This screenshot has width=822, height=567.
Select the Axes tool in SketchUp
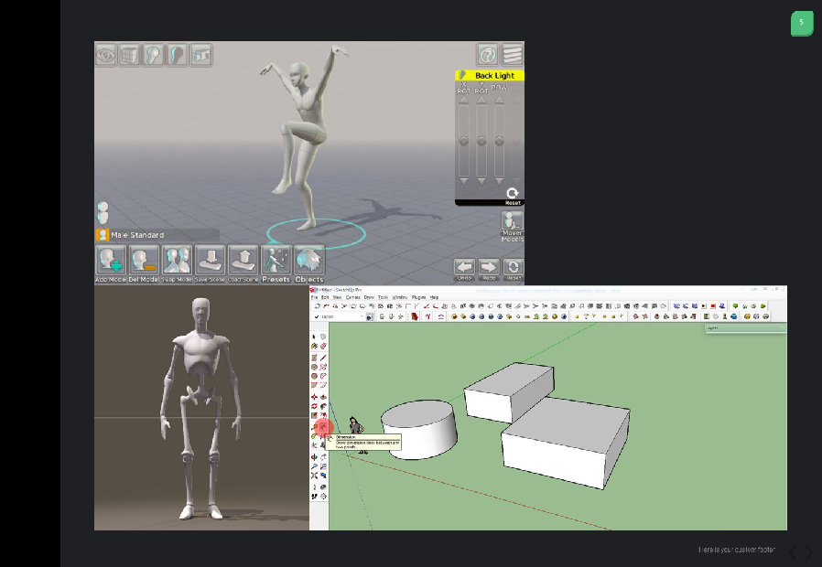tap(314, 445)
